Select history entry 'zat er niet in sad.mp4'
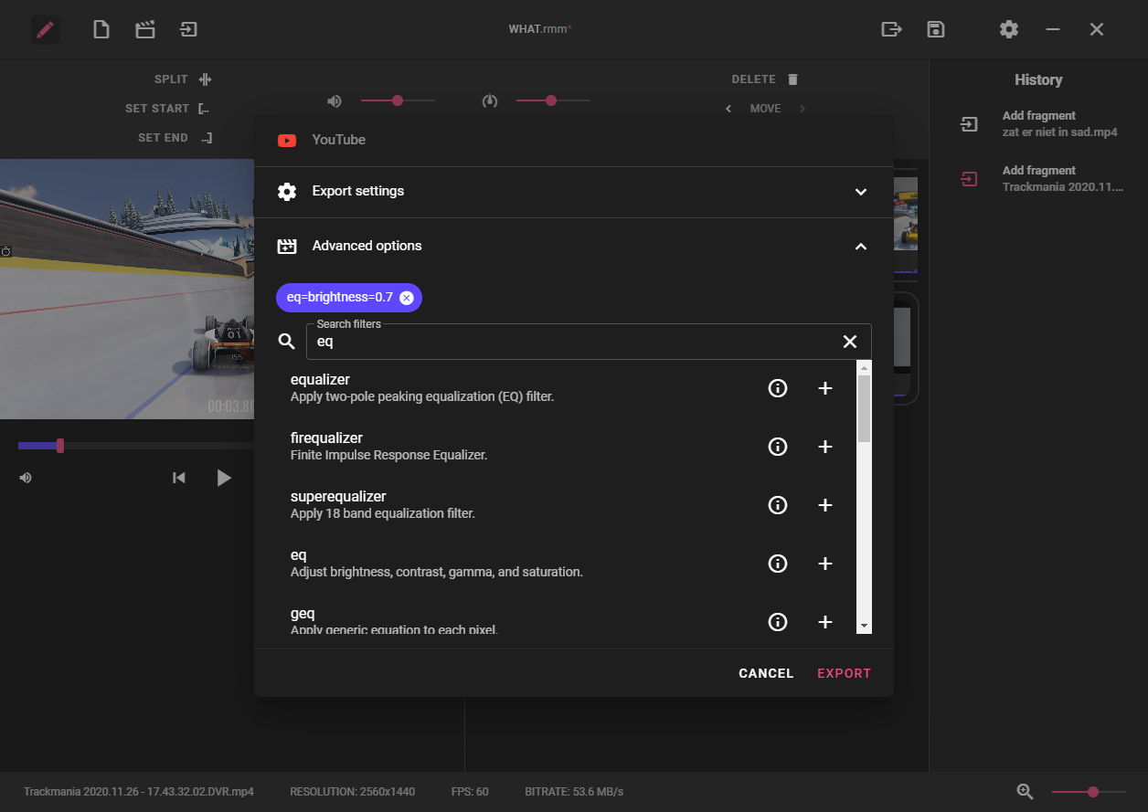Screen dimensions: 1148x812 point(1039,124)
